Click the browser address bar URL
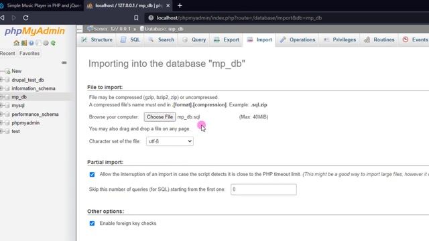Image resolution: width=429 pixels, height=241 pixels. pyautogui.click(x=239, y=18)
